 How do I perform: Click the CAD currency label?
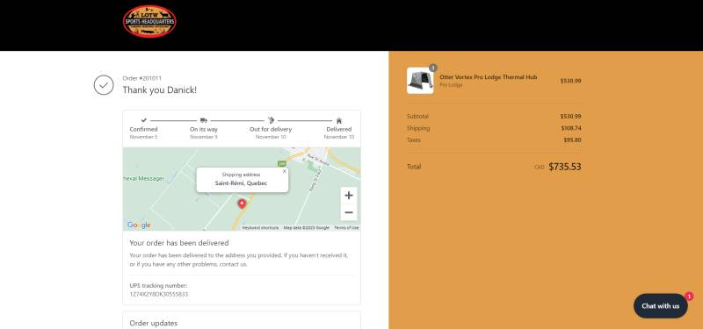(x=540, y=168)
